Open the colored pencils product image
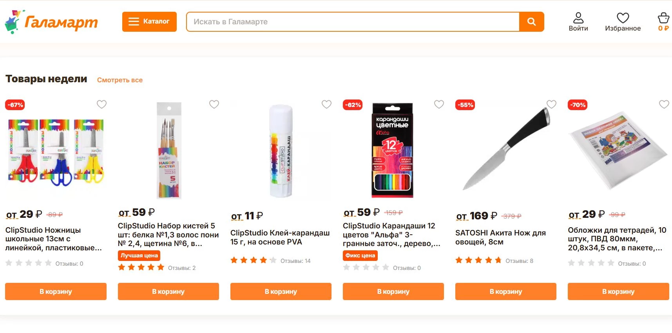Image resolution: width=672 pixels, height=333 pixels. click(x=392, y=150)
